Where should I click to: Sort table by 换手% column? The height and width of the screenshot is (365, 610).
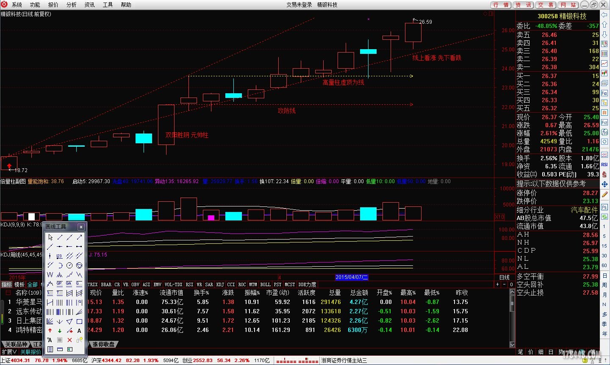201,293
